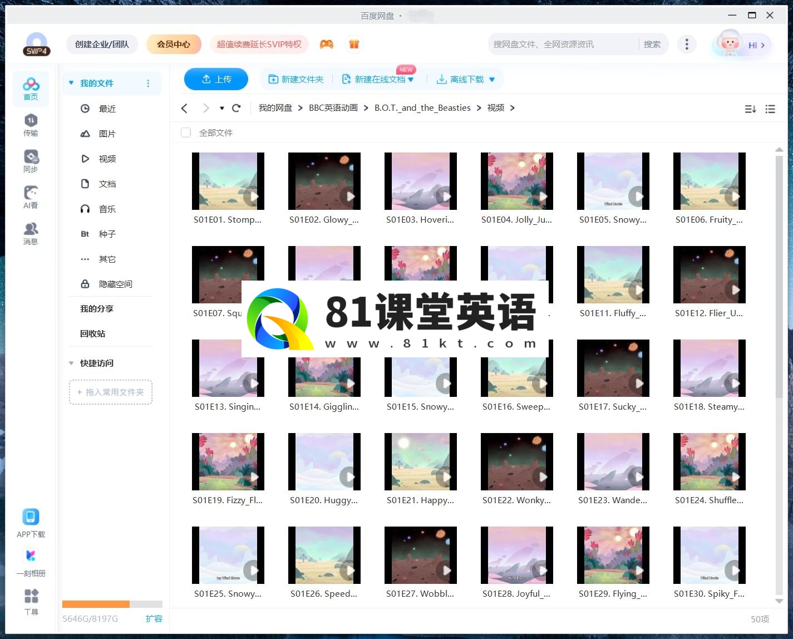Open 图片 pictures category
Image resolution: width=793 pixels, height=639 pixels.
point(107,134)
